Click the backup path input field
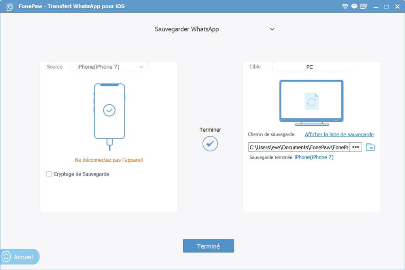The height and width of the screenshot is (270, 405). pyautogui.click(x=299, y=147)
